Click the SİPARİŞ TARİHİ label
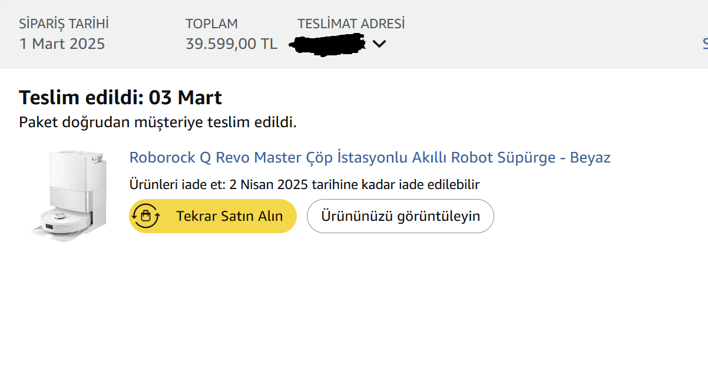708x371 pixels. click(x=64, y=24)
